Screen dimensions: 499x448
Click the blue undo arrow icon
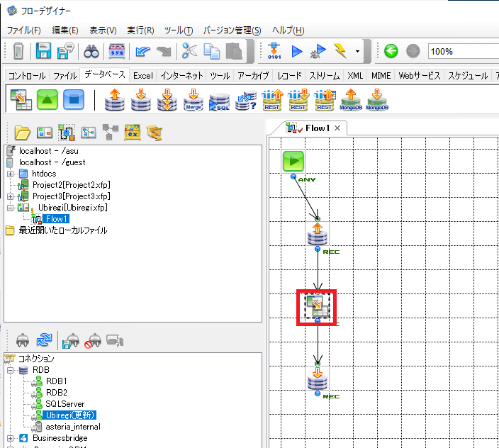[x=142, y=51]
